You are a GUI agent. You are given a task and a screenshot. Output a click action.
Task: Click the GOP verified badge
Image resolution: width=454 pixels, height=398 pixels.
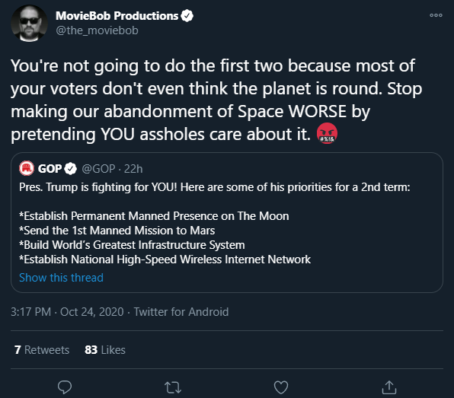coord(70,168)
